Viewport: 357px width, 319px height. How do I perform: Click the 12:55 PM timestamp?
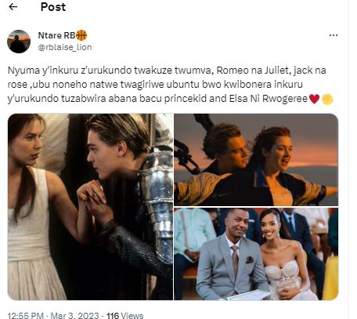click(x=26, y=315)
